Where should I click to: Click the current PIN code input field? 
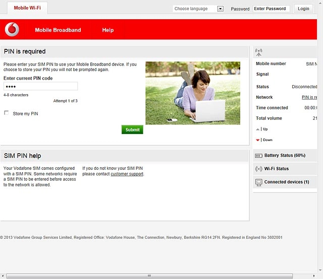[40, 86]
